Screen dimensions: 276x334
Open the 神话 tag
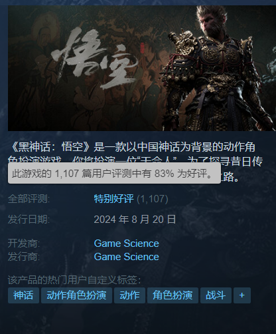[23, 295]
